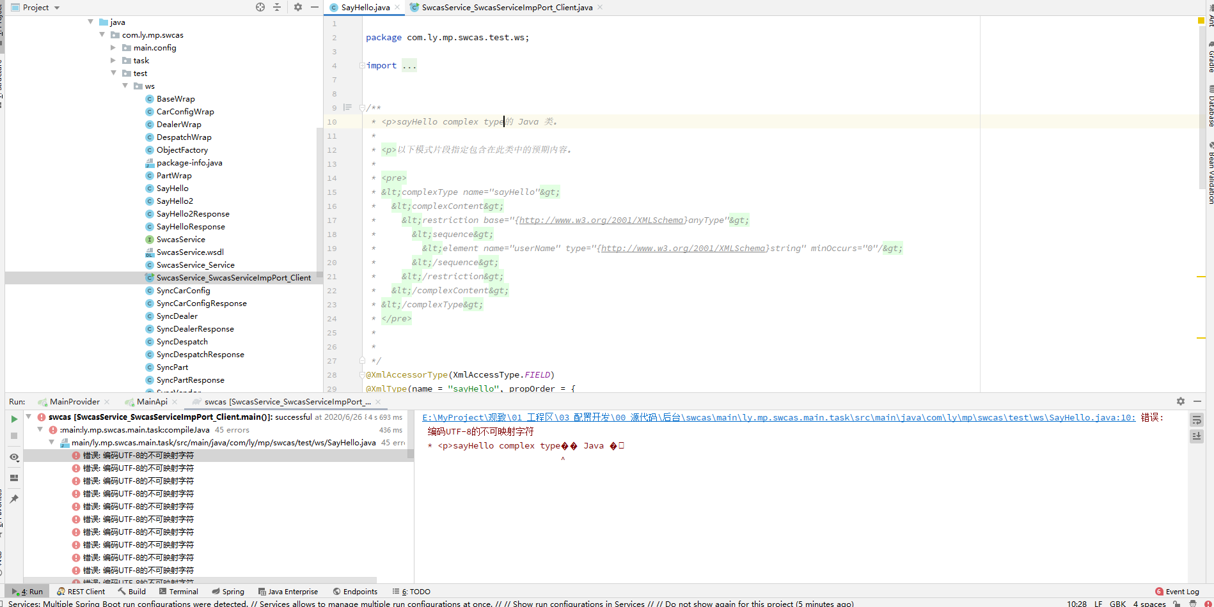Click the restore layout icon in the Run toolbar
This screenshot has height=607, width=1214.
point(14,478)
